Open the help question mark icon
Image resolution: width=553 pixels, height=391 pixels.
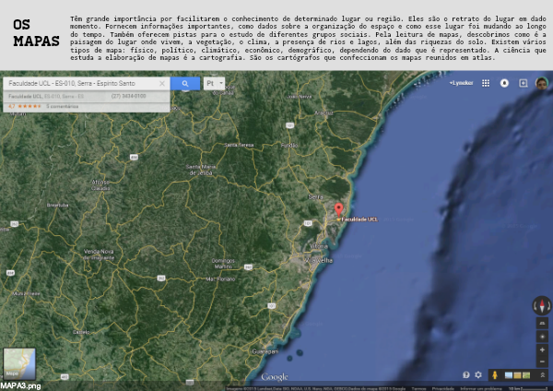pyautogui.click(x=465, y=374)
